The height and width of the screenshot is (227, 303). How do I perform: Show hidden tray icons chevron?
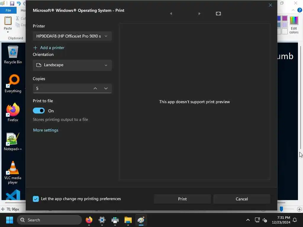[248, 220]
